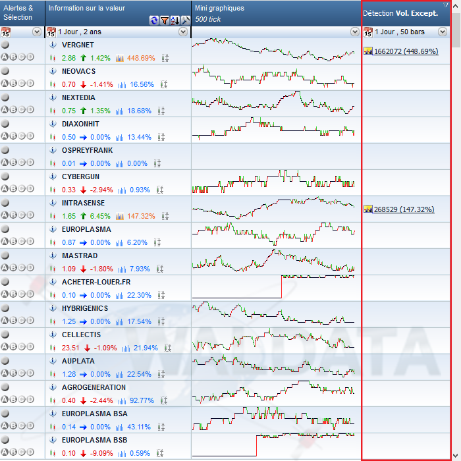Click the 23.51 price of CELLECTIS
461x461 pixels.
coord(70,348)
